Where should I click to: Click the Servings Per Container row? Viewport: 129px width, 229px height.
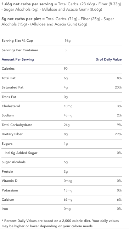[62, 50]
